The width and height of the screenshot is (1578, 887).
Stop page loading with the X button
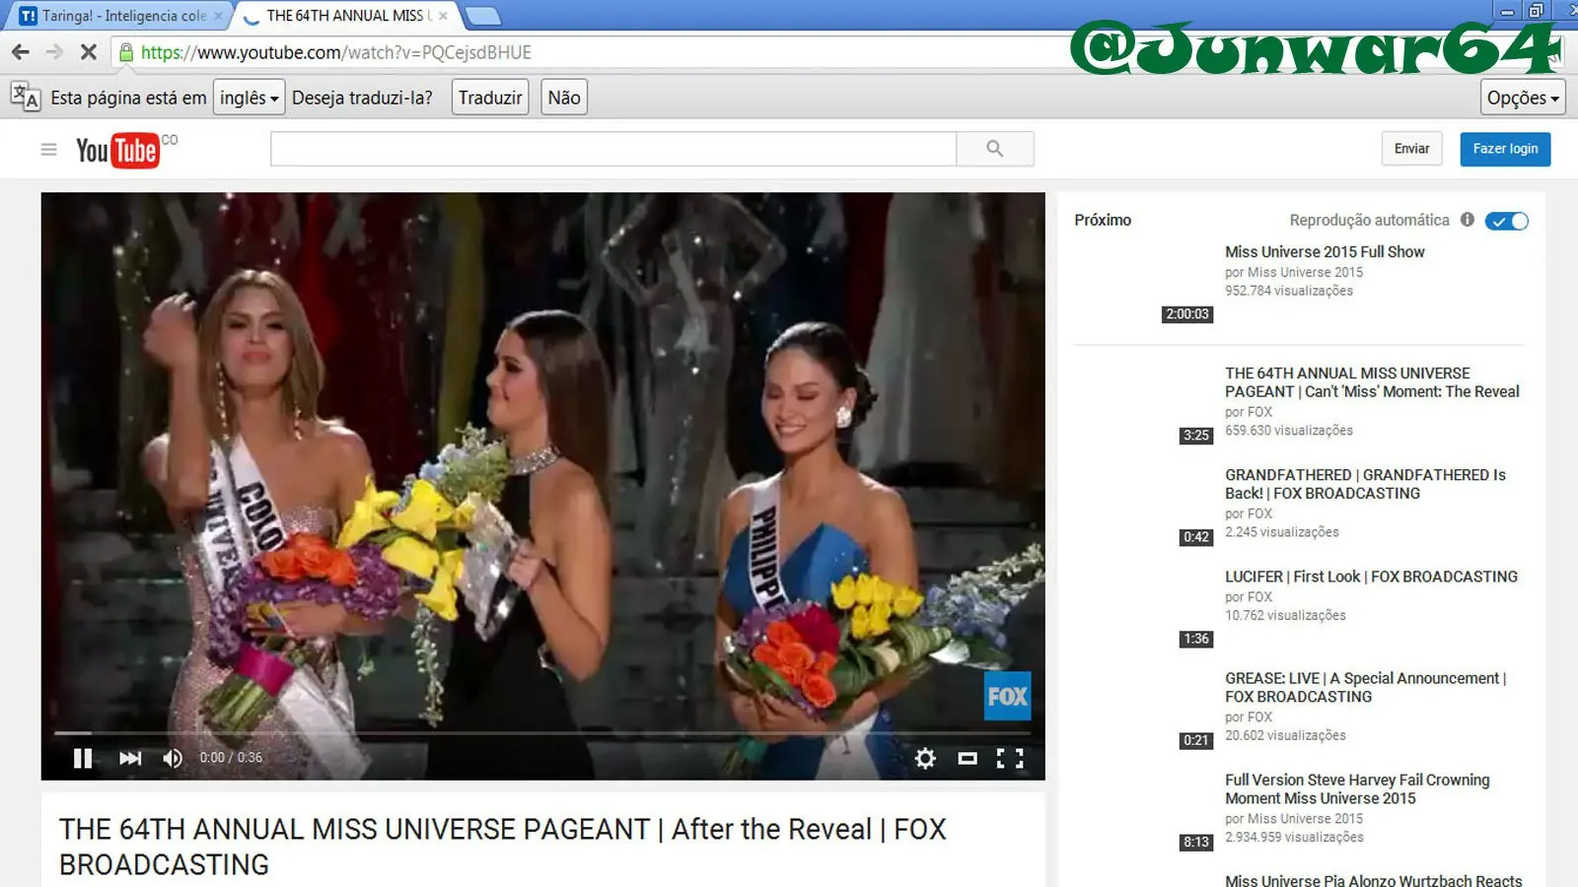(89, 52)
